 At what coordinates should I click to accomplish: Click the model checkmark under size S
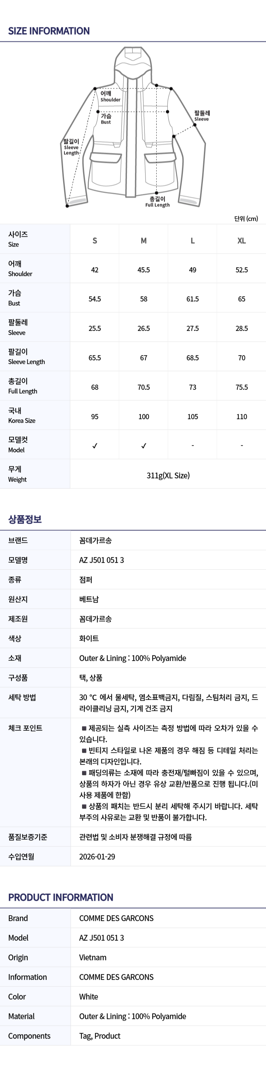pyautogui.click(x=95, y=446)
